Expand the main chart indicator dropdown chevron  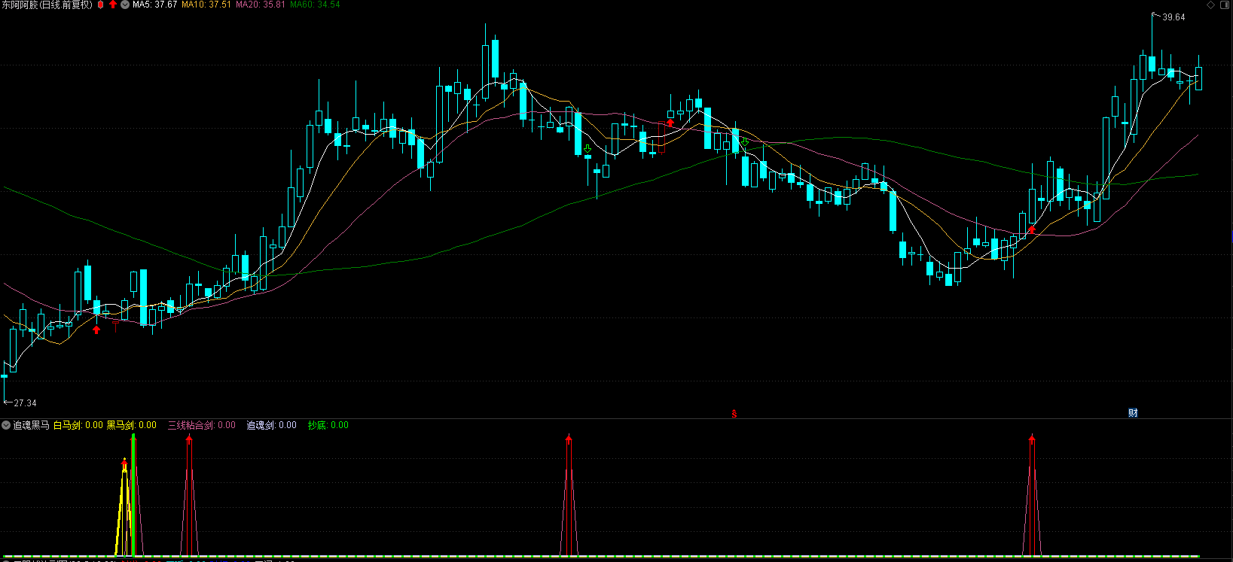click(x=125, y=5)
